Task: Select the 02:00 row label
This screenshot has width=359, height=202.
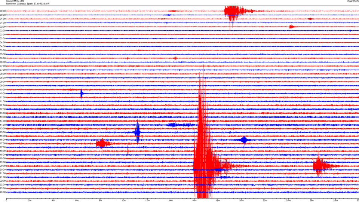Action: tap(3, 27)
